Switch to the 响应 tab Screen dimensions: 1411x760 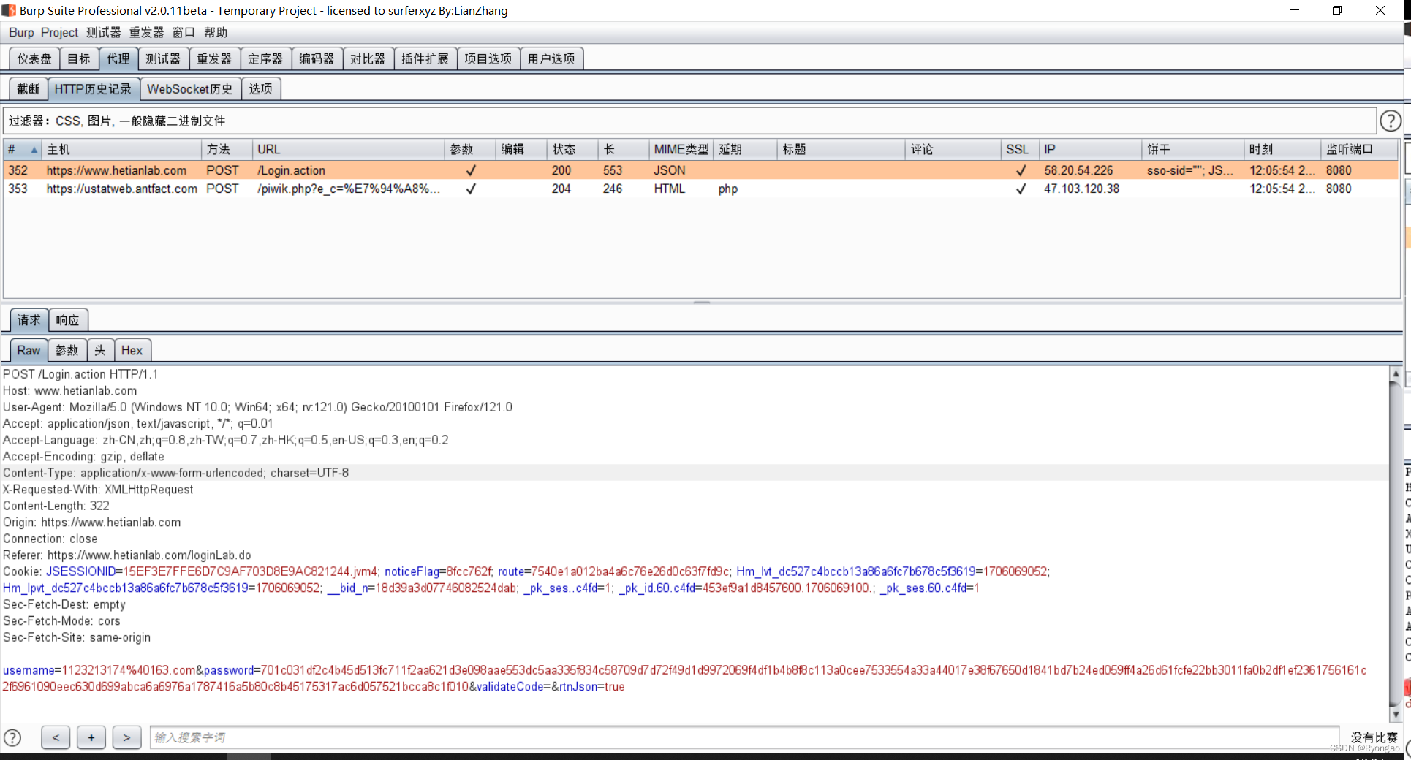coord(68,320)
